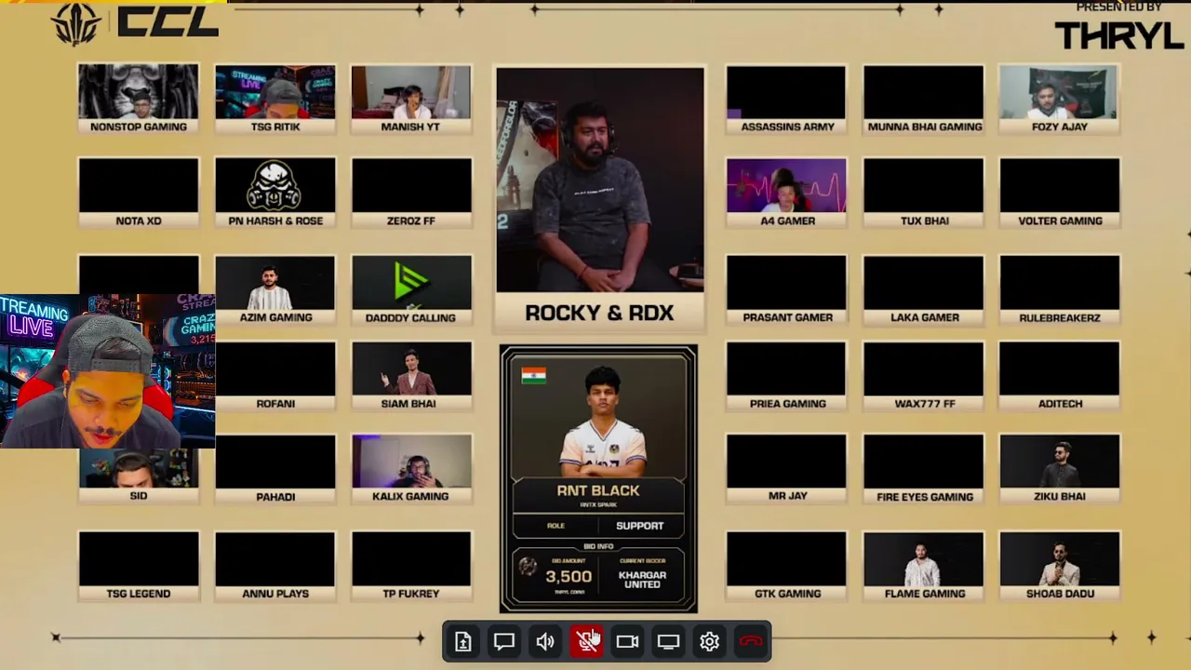Viewport: 1191px width, 670px height.
Task: Open the chat message panel
Action: 504,641
